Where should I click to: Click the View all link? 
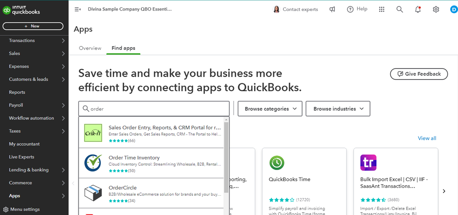pyautogui.click(x=427, y=138)
